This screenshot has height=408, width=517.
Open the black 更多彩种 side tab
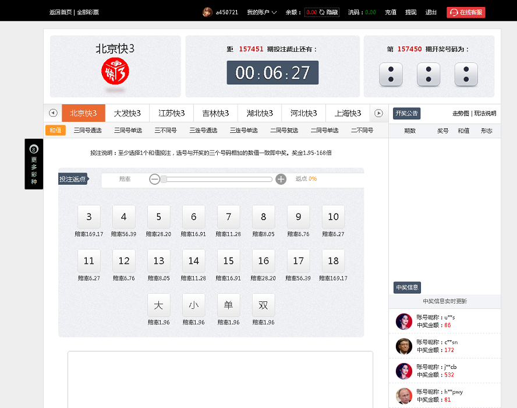pos(34,164)
